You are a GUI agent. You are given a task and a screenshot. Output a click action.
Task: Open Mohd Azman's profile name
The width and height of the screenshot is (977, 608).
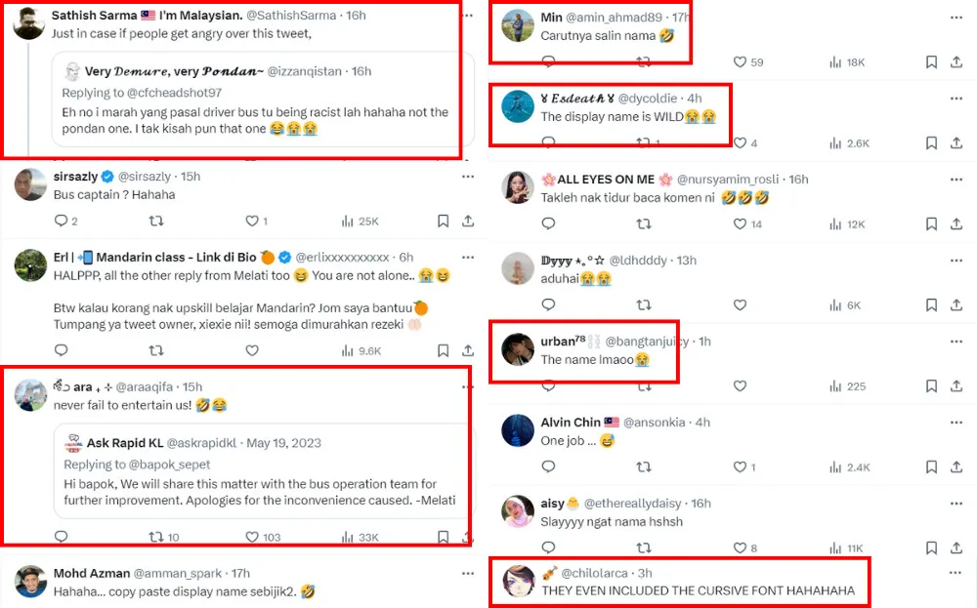[x=91, y=573]
